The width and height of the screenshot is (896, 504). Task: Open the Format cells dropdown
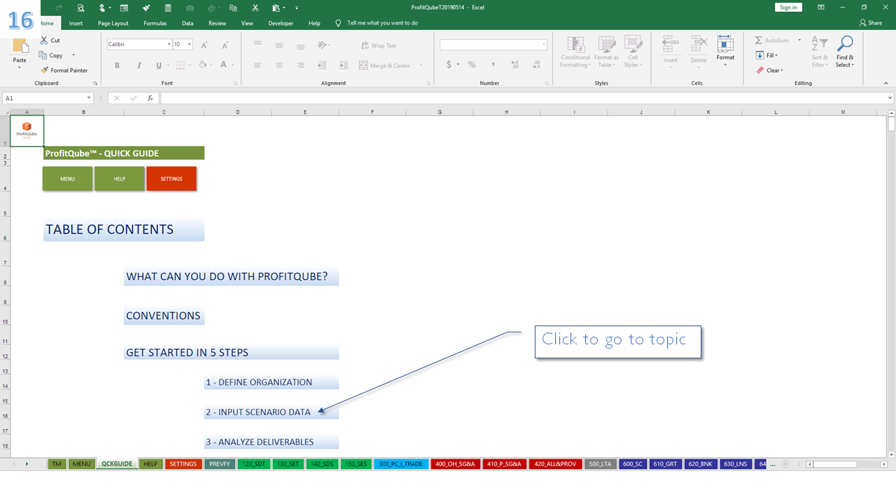click(725, 51)
